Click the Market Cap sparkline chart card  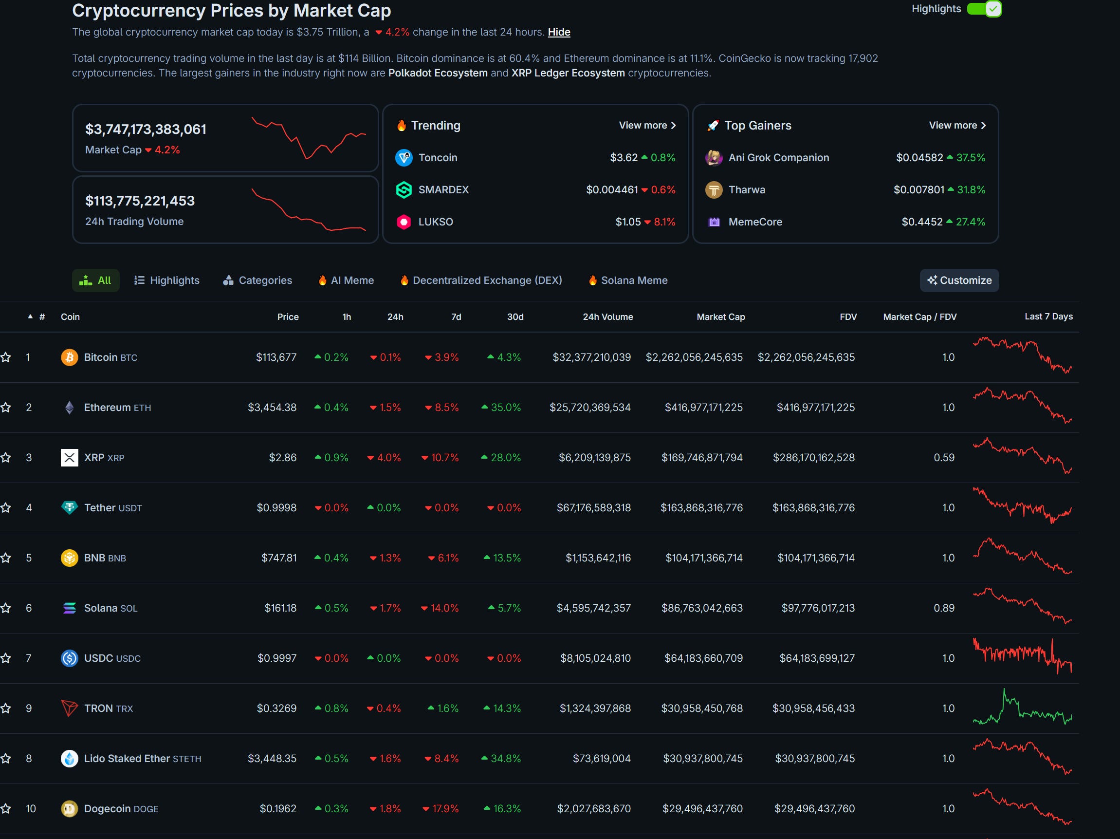pos(309,138)
